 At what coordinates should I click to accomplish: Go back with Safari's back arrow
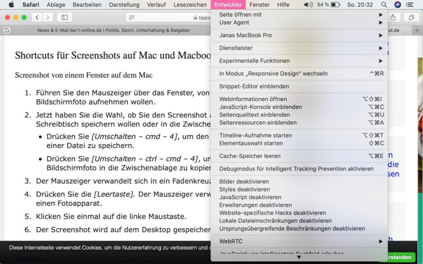37,17
